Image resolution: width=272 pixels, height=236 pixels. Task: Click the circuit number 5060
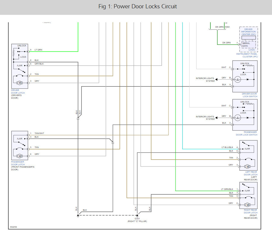[227, 27]
